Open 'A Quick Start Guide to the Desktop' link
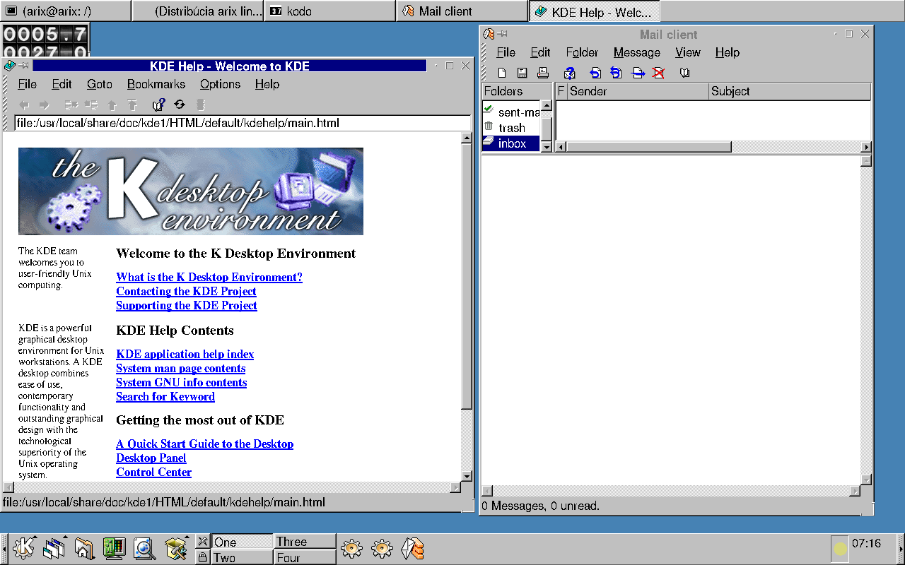This screenshot has height=565, width=905. pos(205,444)
